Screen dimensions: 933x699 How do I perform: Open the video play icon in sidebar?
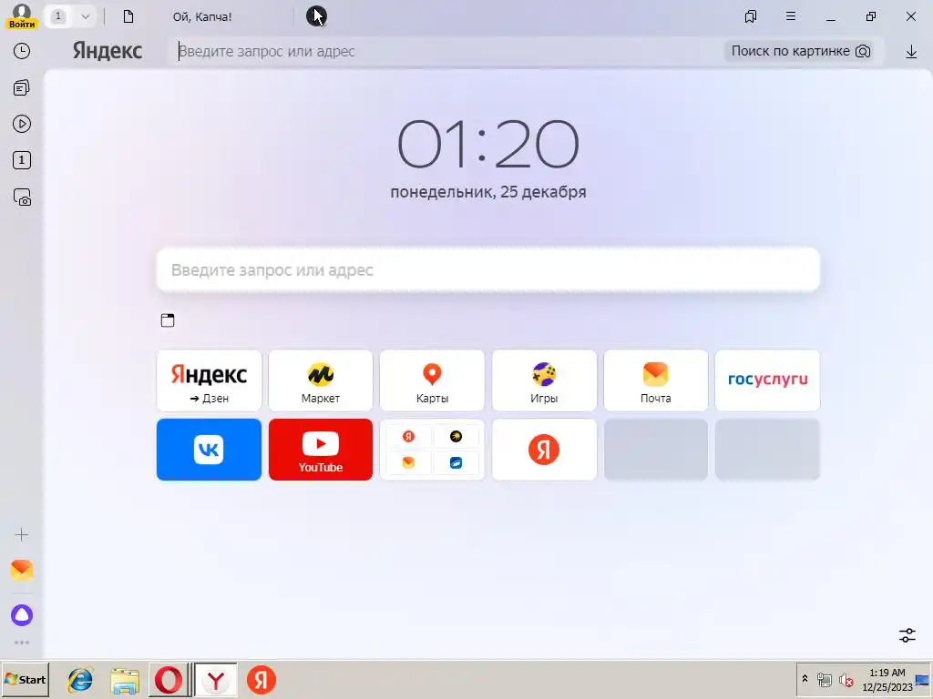pos(22,124)
